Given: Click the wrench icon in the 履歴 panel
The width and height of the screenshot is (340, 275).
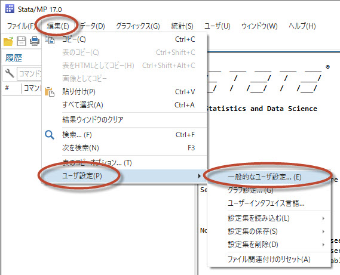Looking at the screenshot, I should [x=10, y=73].
